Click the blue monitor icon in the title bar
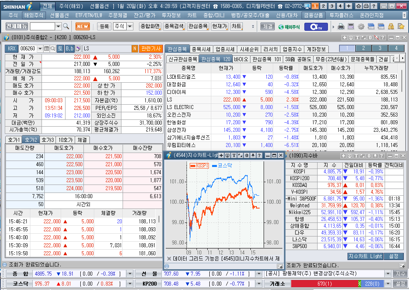The image size is (409, 290). (x=307, y=6)
